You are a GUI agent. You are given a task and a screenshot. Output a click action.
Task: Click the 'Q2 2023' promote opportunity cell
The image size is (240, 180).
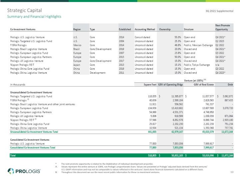(x=220, y=41)
